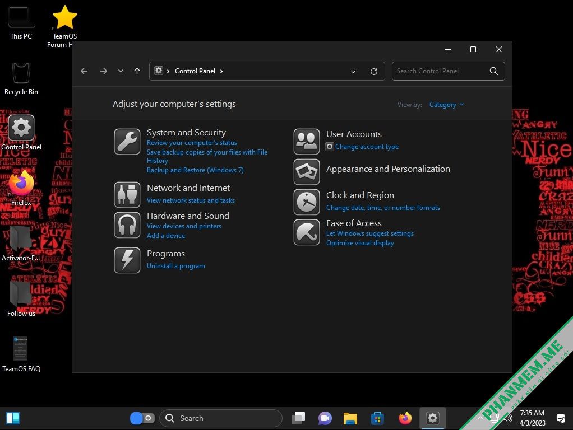573x430 pixels.
Task: Open Appearance and Personalization heading
Action: click(x=388, y=169)
